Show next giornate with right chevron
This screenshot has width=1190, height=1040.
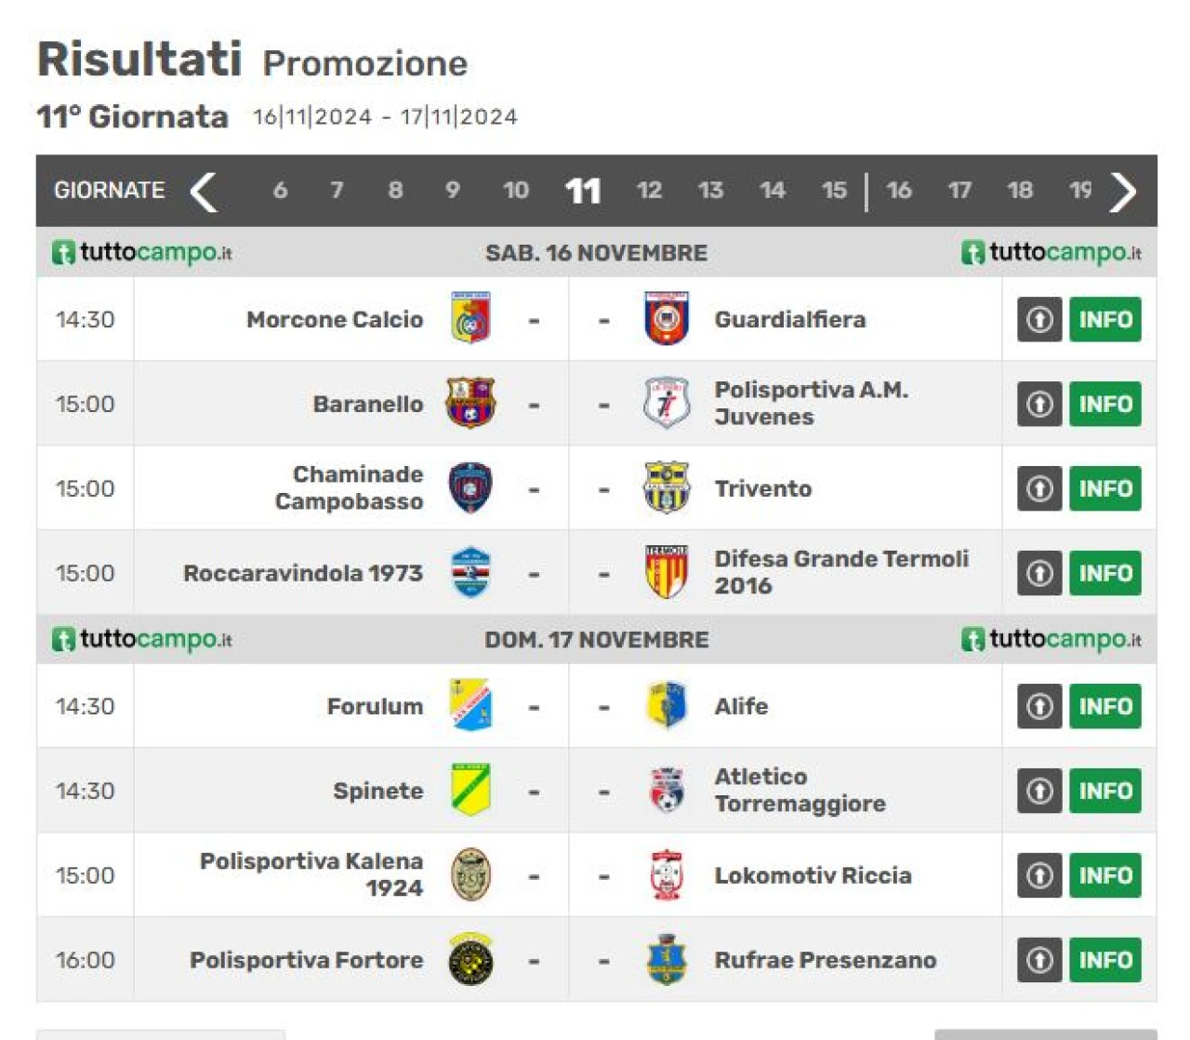[x=1123, y=192]
